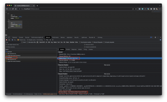The image size is (167, 102).
Task: Collapse first JSON object in viewer
Action: coord(8,14)
